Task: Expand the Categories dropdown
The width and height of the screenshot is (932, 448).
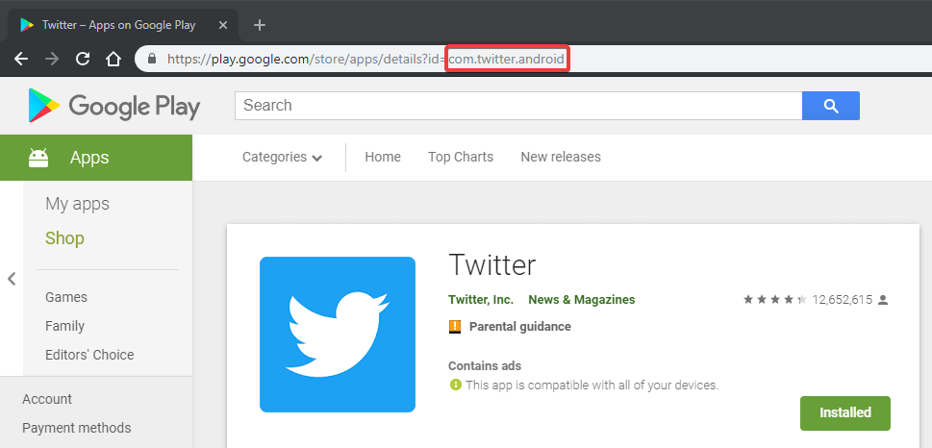Action: [283, 157]
